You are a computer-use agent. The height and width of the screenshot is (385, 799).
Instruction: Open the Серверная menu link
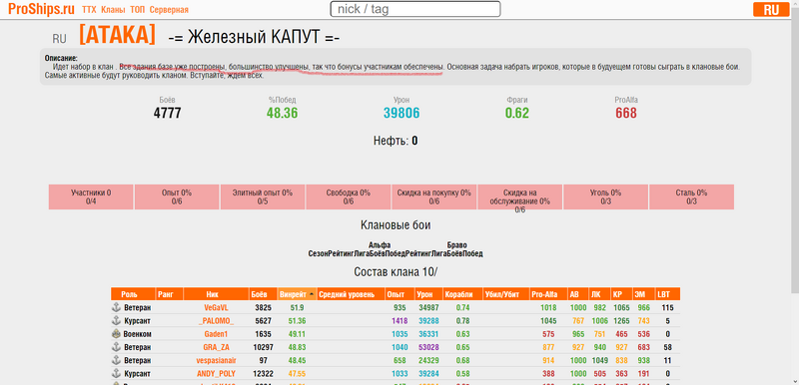(169, 10)
